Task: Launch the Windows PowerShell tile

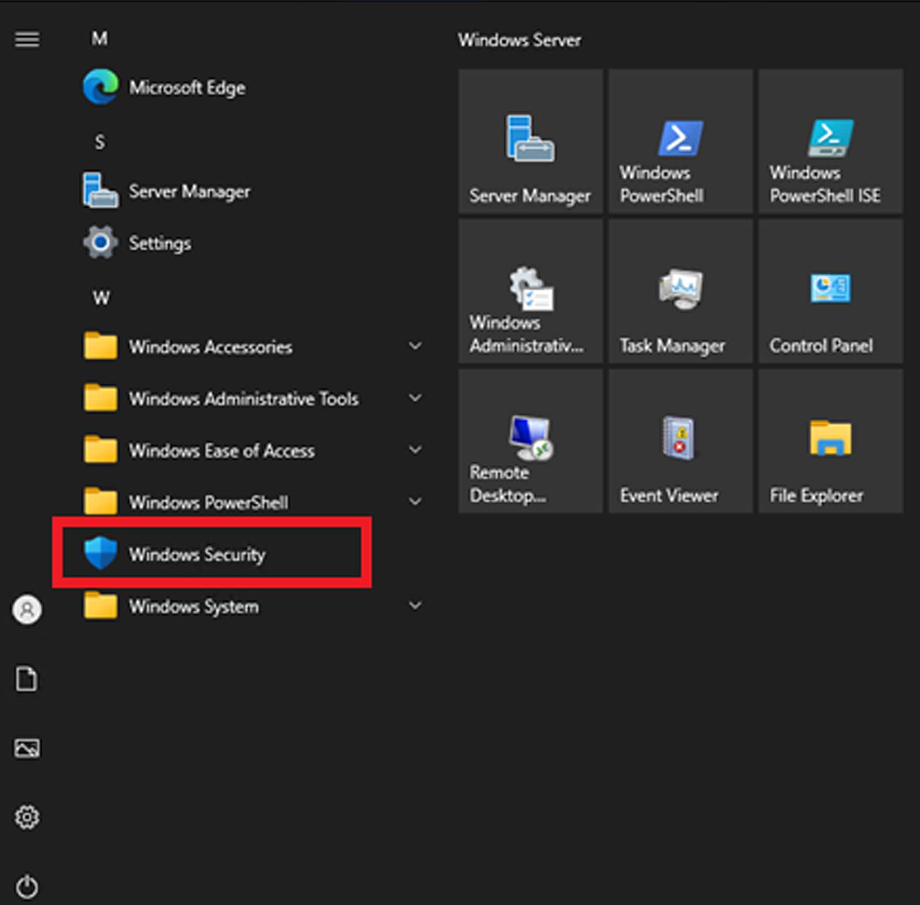Action: [x=681, y=141]
